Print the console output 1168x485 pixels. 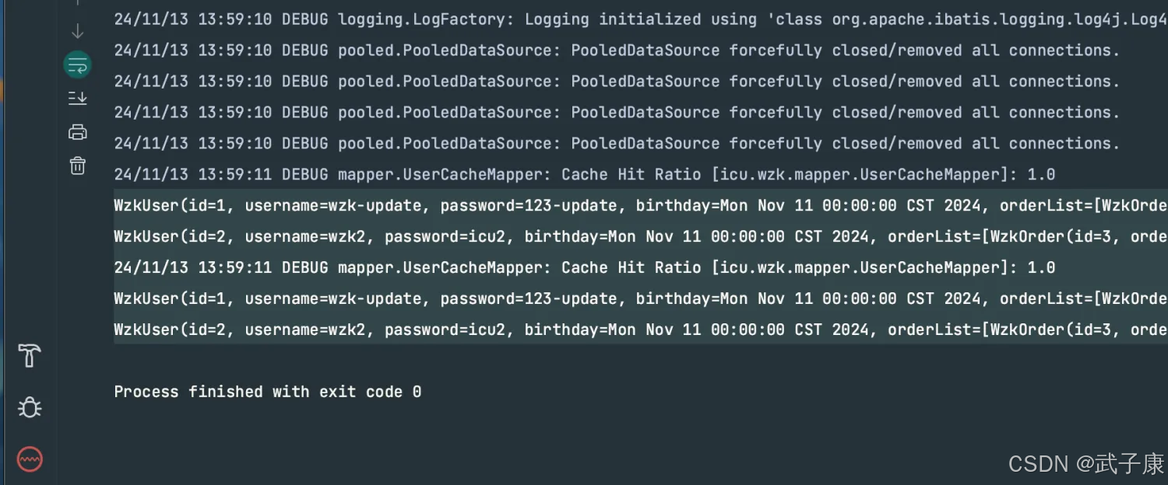pyautogui.click(x=77, y=131)
